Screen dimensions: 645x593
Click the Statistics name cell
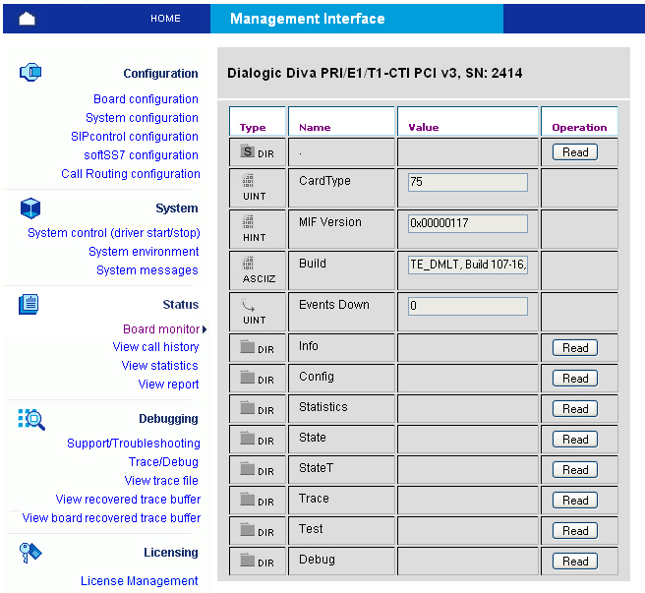pos(341,409)
